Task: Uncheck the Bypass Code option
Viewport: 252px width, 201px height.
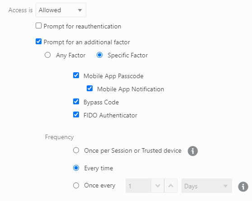Action: coord(76,102)
